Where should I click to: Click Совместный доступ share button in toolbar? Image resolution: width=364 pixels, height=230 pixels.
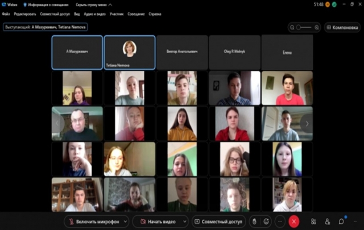coord(218,221)
